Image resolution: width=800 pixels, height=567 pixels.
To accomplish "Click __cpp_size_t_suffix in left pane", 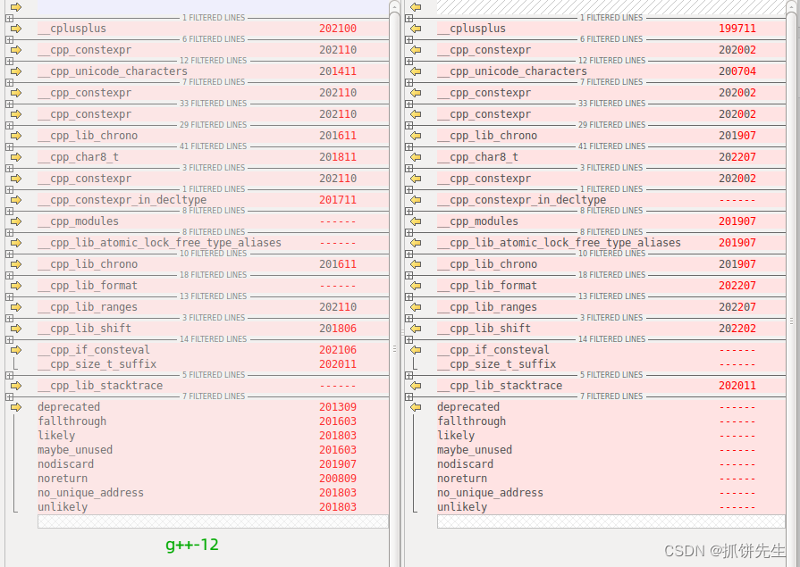I will pyautogui.click(x=97, y=364).
